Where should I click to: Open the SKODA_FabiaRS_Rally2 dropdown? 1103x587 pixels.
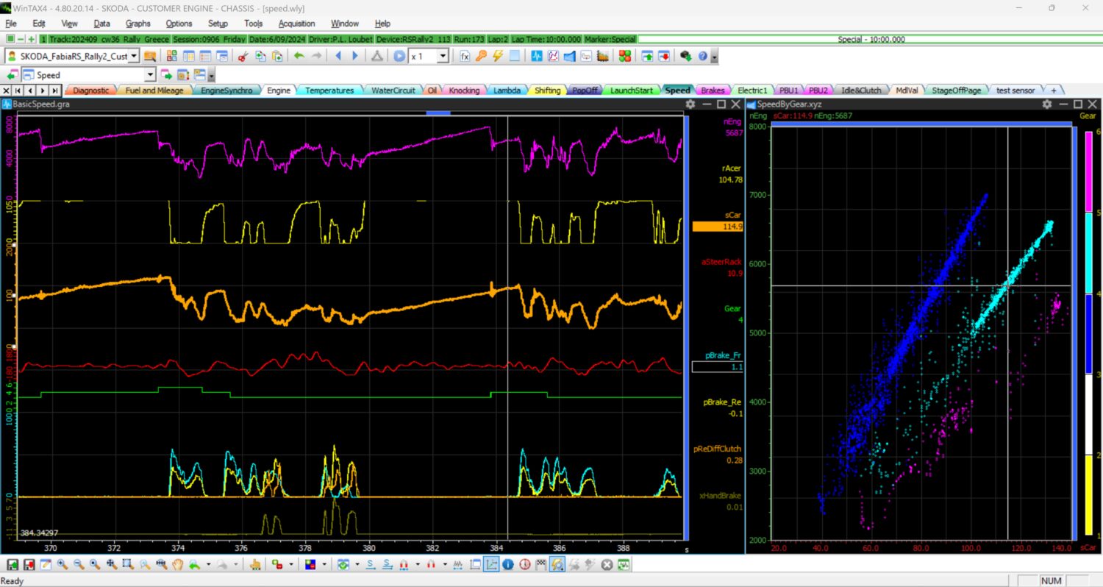(133, 56)
